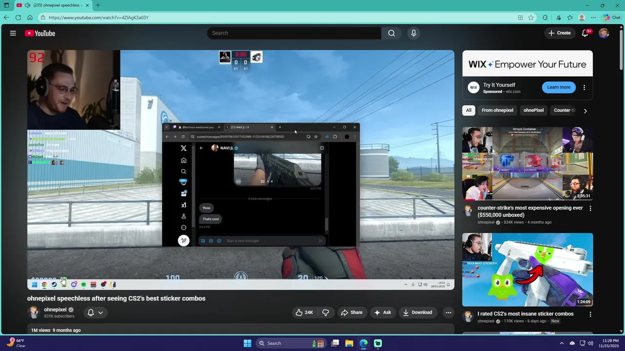Click the Wix Empower Your Future banner
This screenshot has width=625, height=351.
528,64
